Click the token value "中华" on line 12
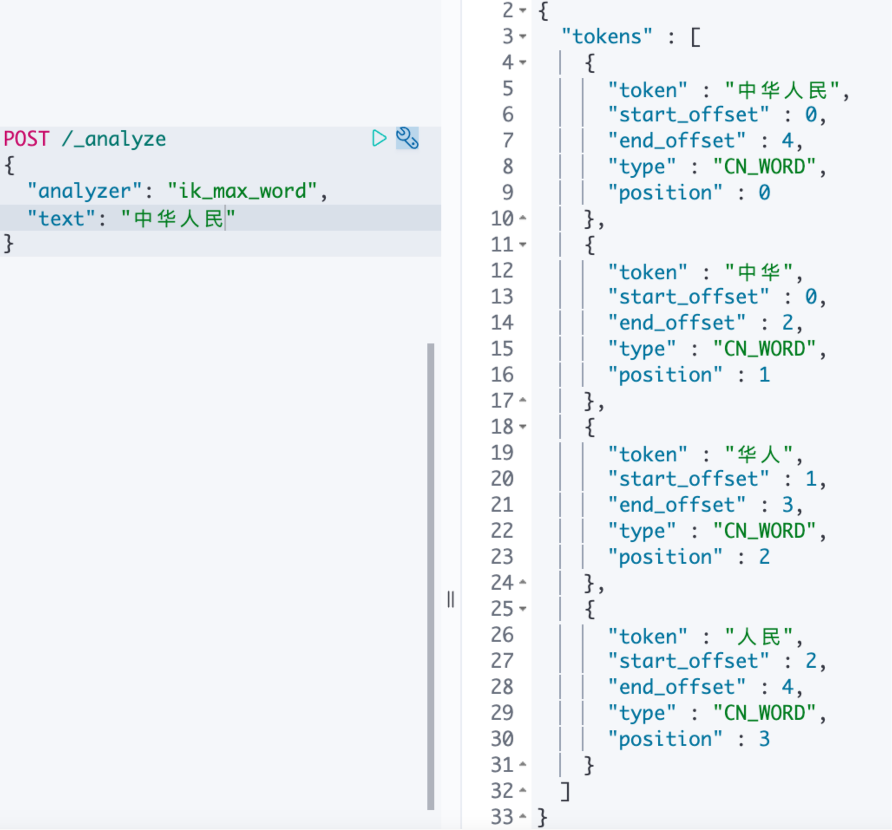 [x=759, y=272]
